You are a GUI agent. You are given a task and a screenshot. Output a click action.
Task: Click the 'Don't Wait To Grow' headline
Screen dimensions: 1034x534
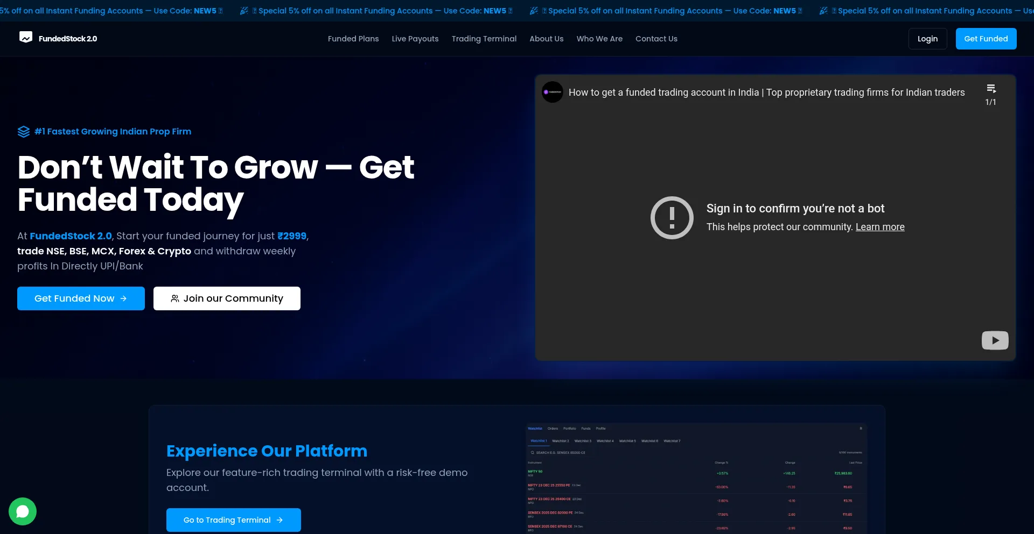[216, 183]
